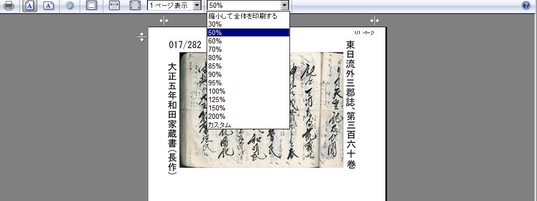Open the Help question mark icon
Image resolution: width=537 pixels, height=201 pixels.
[x=525, y=5]
